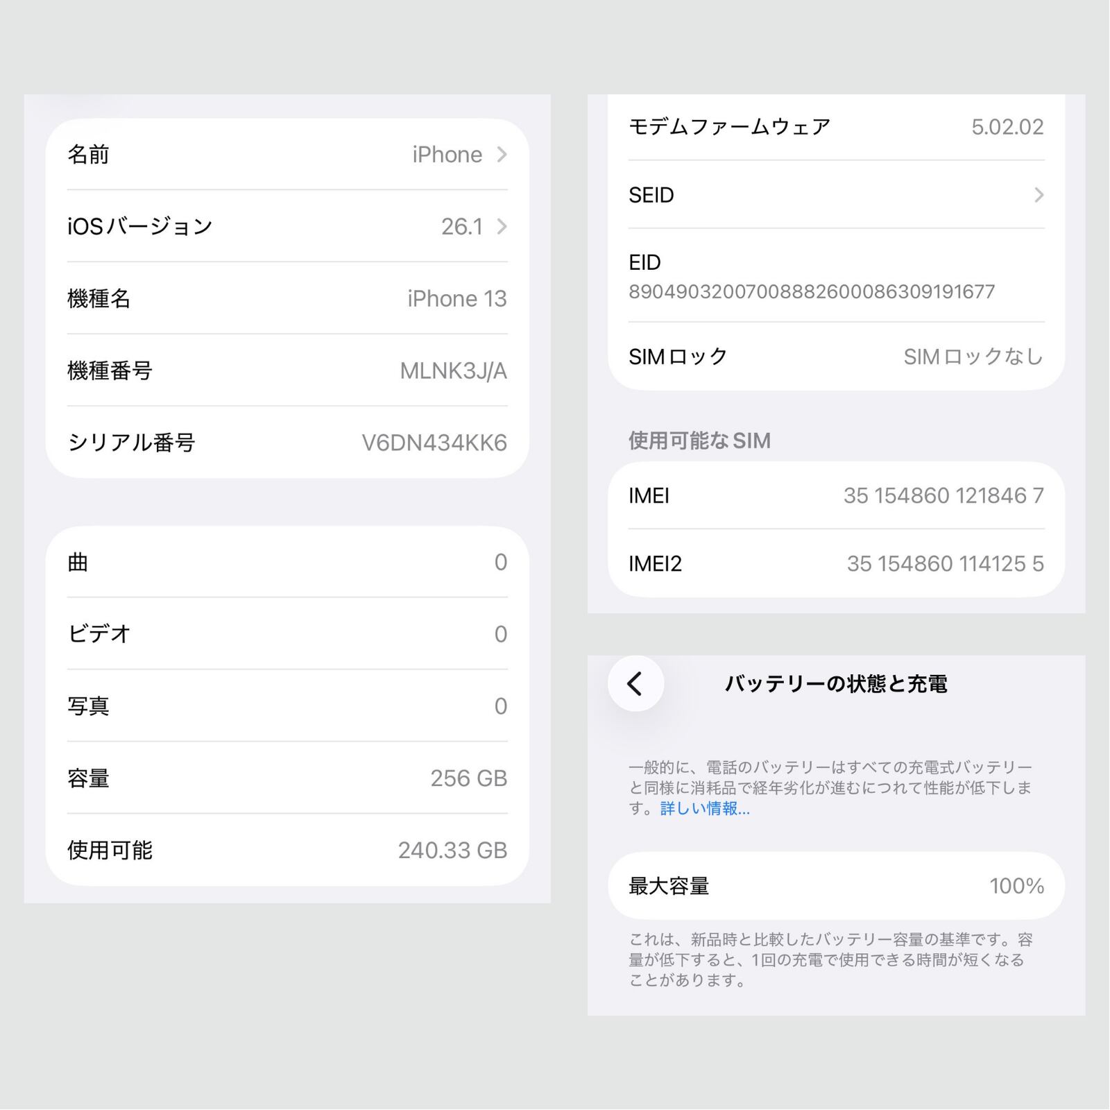Tap the モデムファームウェア label

point(729,127)
